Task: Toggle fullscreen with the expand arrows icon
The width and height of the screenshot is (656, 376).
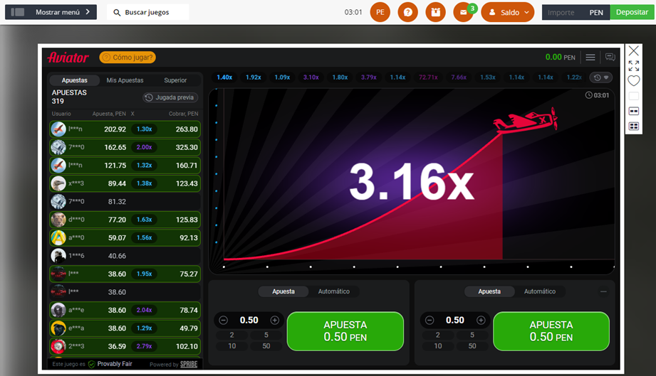Action: tap(633, 66)
